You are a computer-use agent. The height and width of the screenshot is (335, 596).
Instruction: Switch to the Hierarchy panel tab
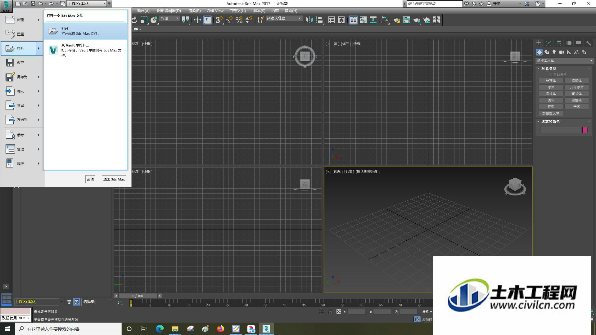[x=559, y=43]
